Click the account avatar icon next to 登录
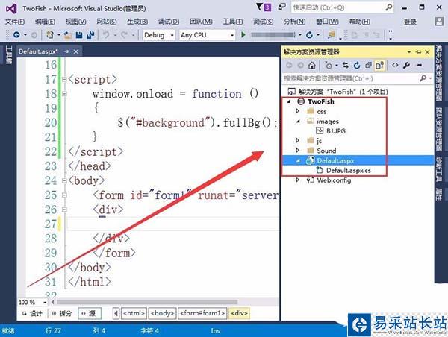Image resolution: width=448 pixels, height=337 pixels. tap(440, 22)
